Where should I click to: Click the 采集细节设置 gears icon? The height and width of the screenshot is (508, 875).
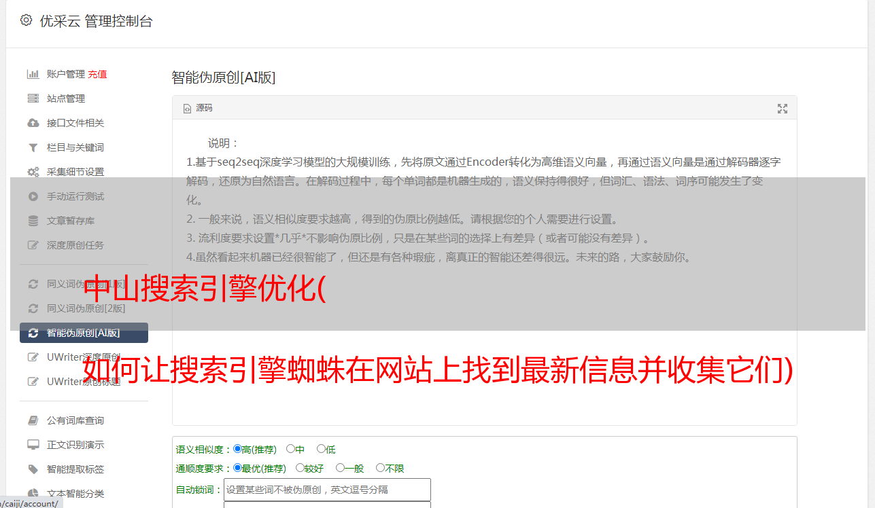[x=33, y=172]
